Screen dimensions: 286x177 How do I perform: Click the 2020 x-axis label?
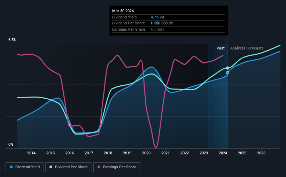coord(146,153)
